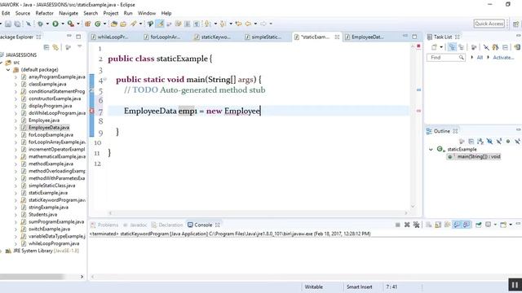Expand the All filter arrow in Task List
Screen dimensions: 522x293
(x=472, y=58)
